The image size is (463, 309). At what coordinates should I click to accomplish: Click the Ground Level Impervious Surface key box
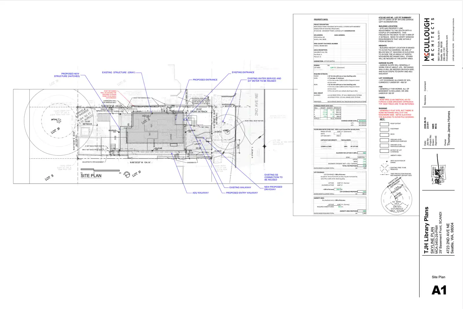coord(384,140)
